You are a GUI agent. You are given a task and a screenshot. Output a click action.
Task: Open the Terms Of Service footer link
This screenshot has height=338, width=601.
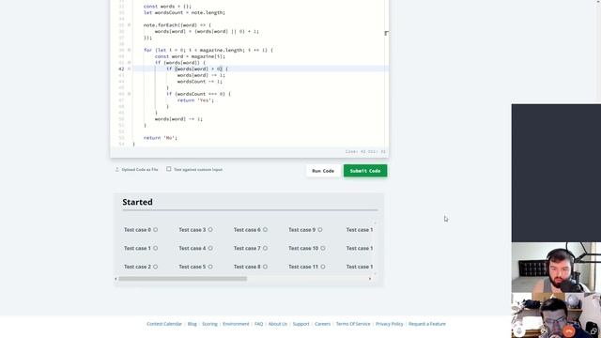(353, 324)
